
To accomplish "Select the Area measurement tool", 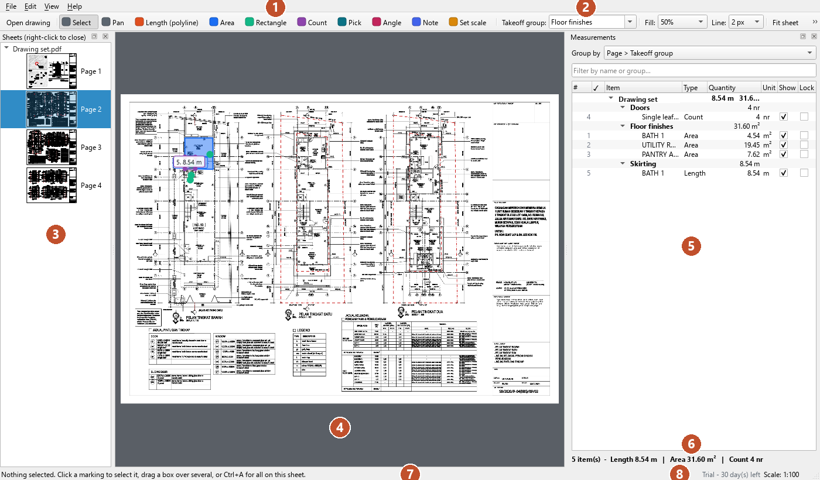I will 222,23.
